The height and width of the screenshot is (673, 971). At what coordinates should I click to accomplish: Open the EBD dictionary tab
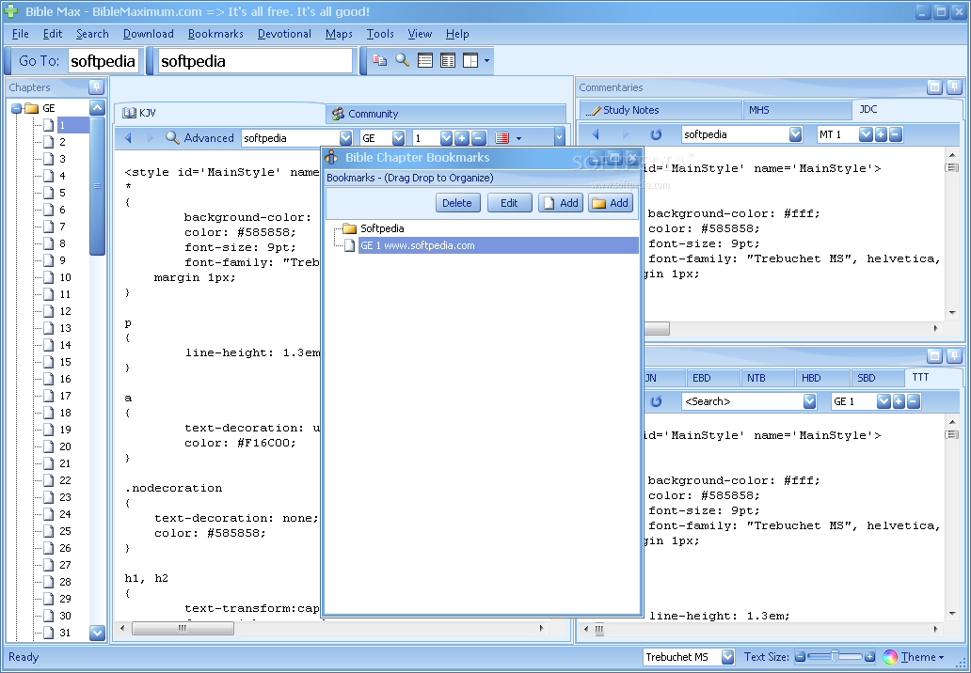tap(713, 378)
